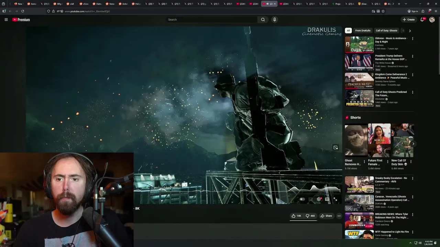Open player settings gear icon

click(319, 199)
